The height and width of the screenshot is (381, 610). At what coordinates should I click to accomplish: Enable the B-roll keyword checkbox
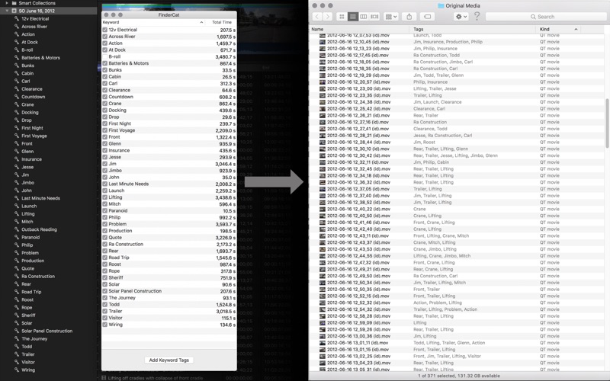coord(105,56)
